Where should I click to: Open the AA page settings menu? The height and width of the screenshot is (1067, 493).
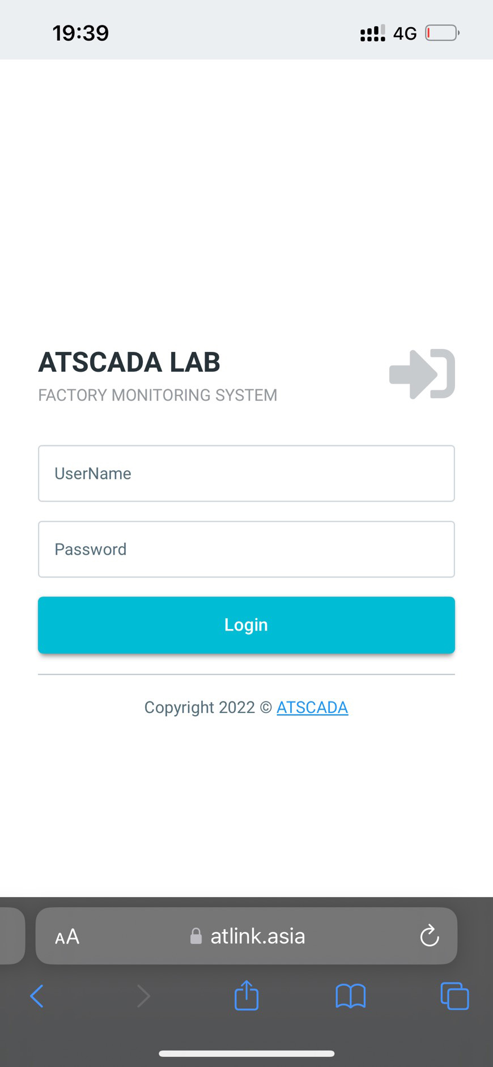click(x=67, y=937)
